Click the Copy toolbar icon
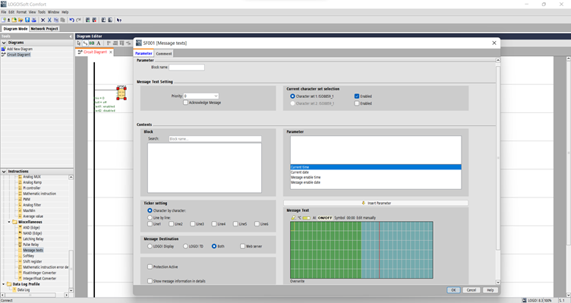Screen dimensions: 571x303 click(56, 20)
